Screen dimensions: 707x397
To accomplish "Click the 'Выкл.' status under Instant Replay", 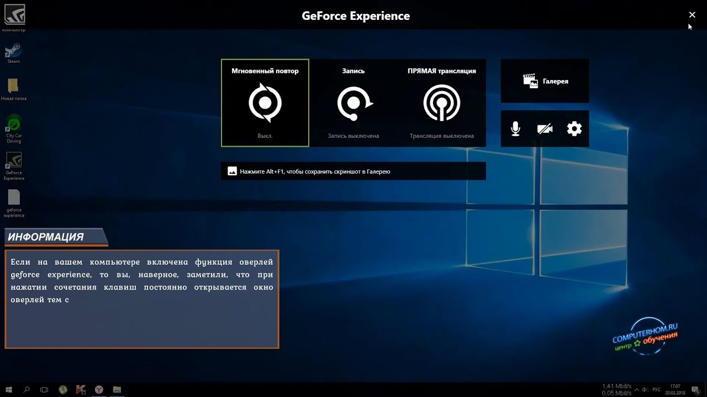I will click(265, 136).
